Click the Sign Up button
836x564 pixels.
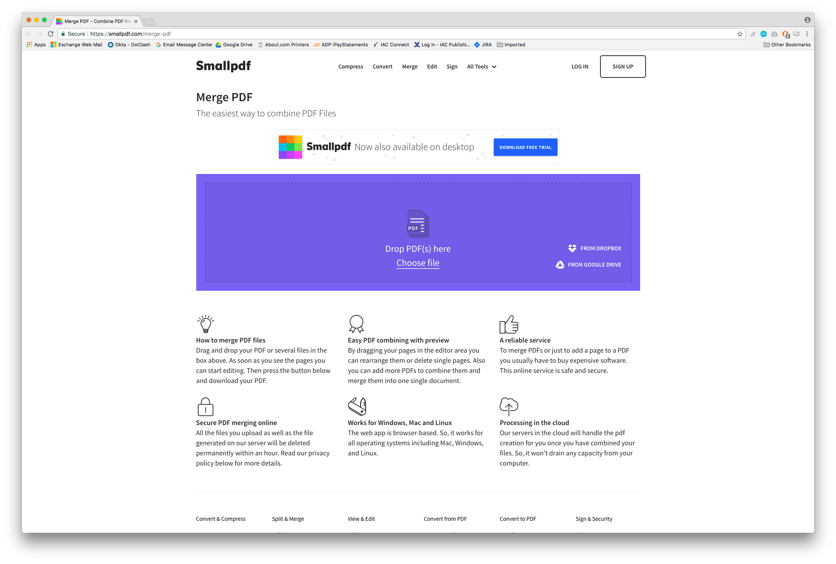[x=623, y=67]
